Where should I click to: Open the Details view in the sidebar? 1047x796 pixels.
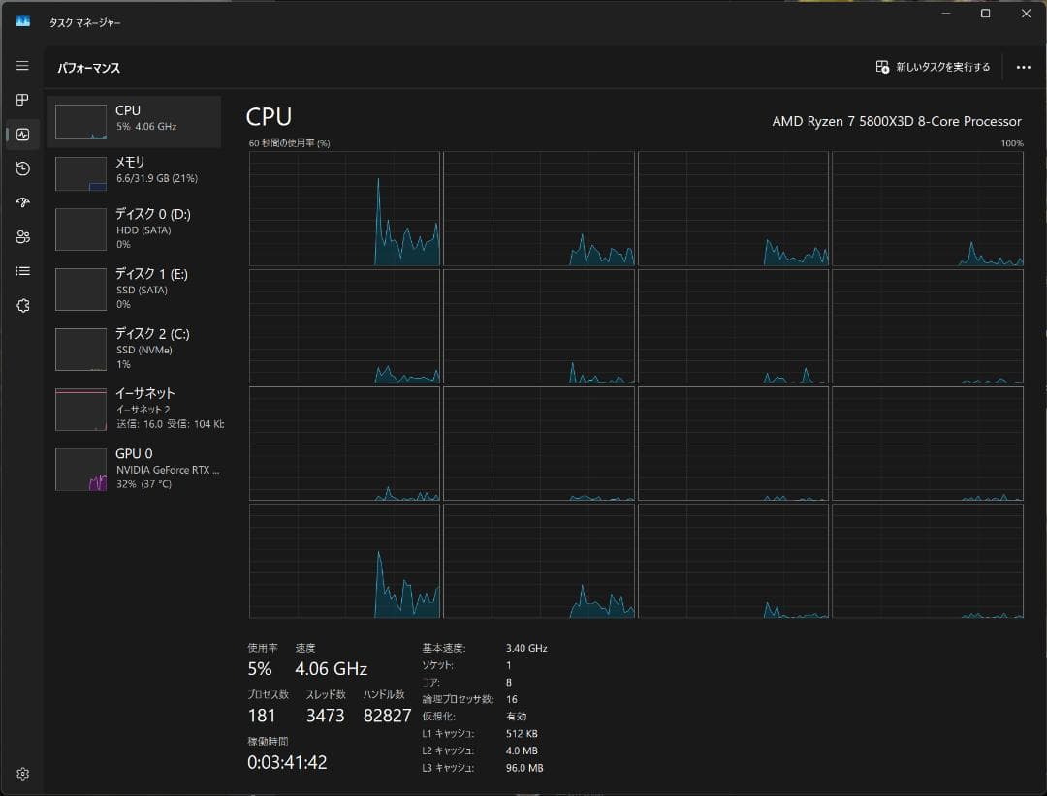click(22, 271)
